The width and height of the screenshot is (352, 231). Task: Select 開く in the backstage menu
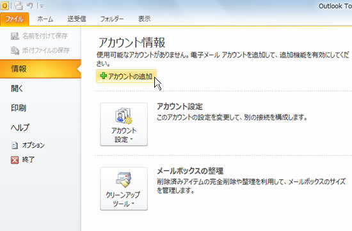17,88
